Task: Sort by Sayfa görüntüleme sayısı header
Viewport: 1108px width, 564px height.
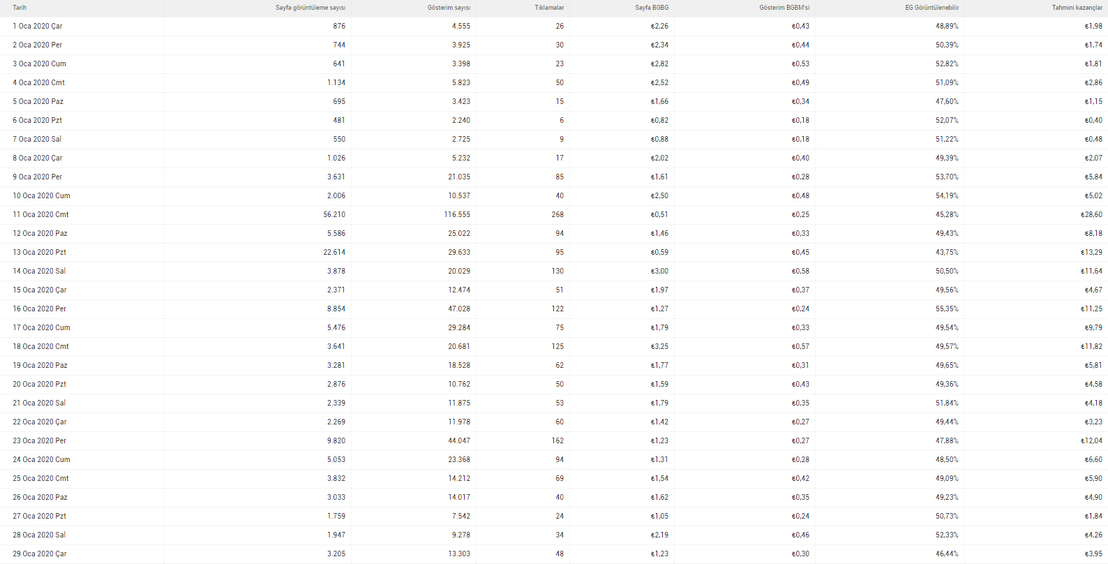Action: [x=310, y=8]
